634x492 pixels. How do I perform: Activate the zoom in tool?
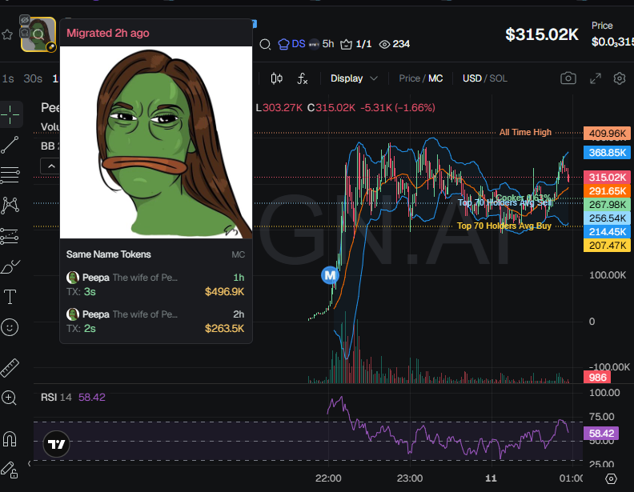[x=10, y=398]
